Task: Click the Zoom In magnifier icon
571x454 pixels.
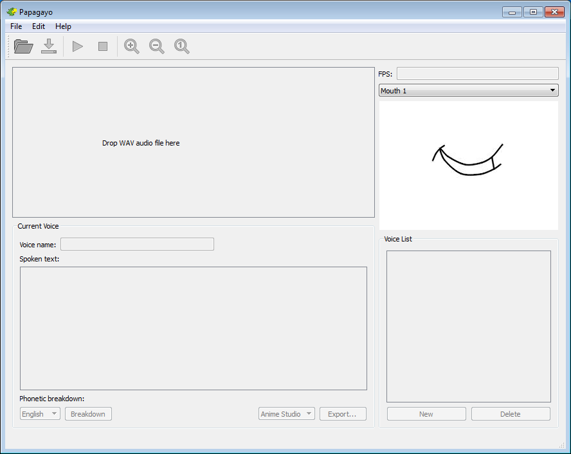Action: 132,46
